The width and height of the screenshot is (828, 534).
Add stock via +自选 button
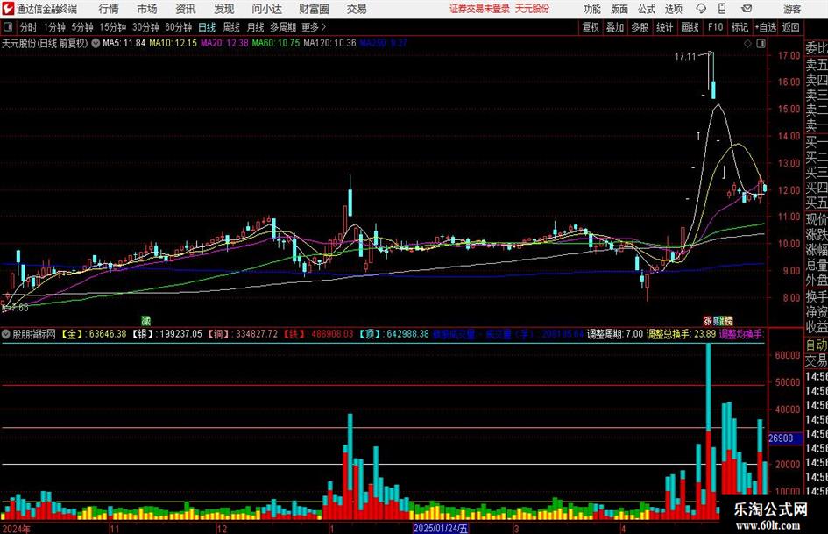click(x=765, y=27)
